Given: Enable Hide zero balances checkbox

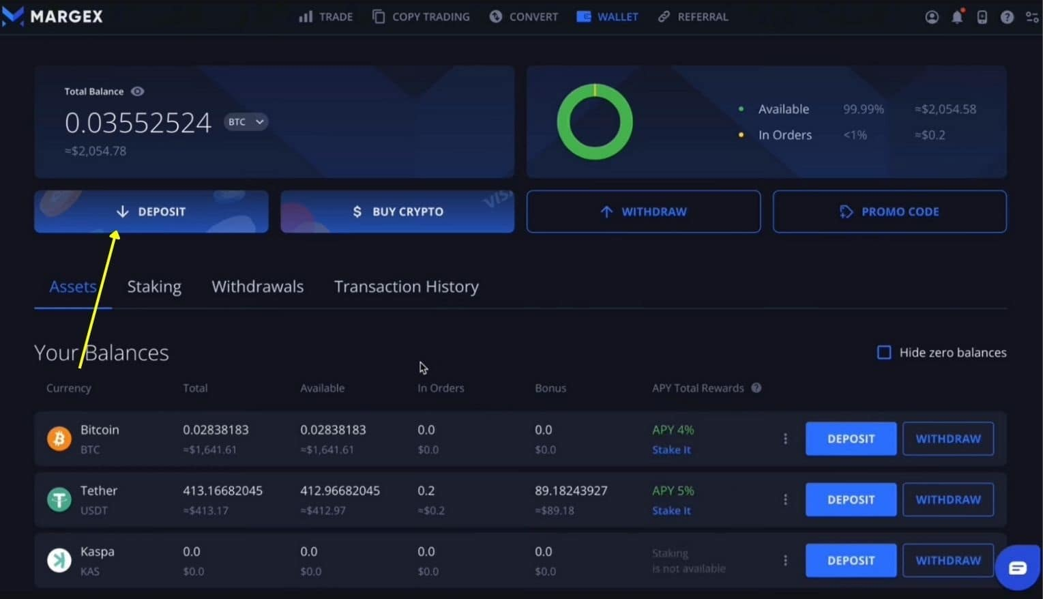Looking at the screenshot, I should 884,352.
